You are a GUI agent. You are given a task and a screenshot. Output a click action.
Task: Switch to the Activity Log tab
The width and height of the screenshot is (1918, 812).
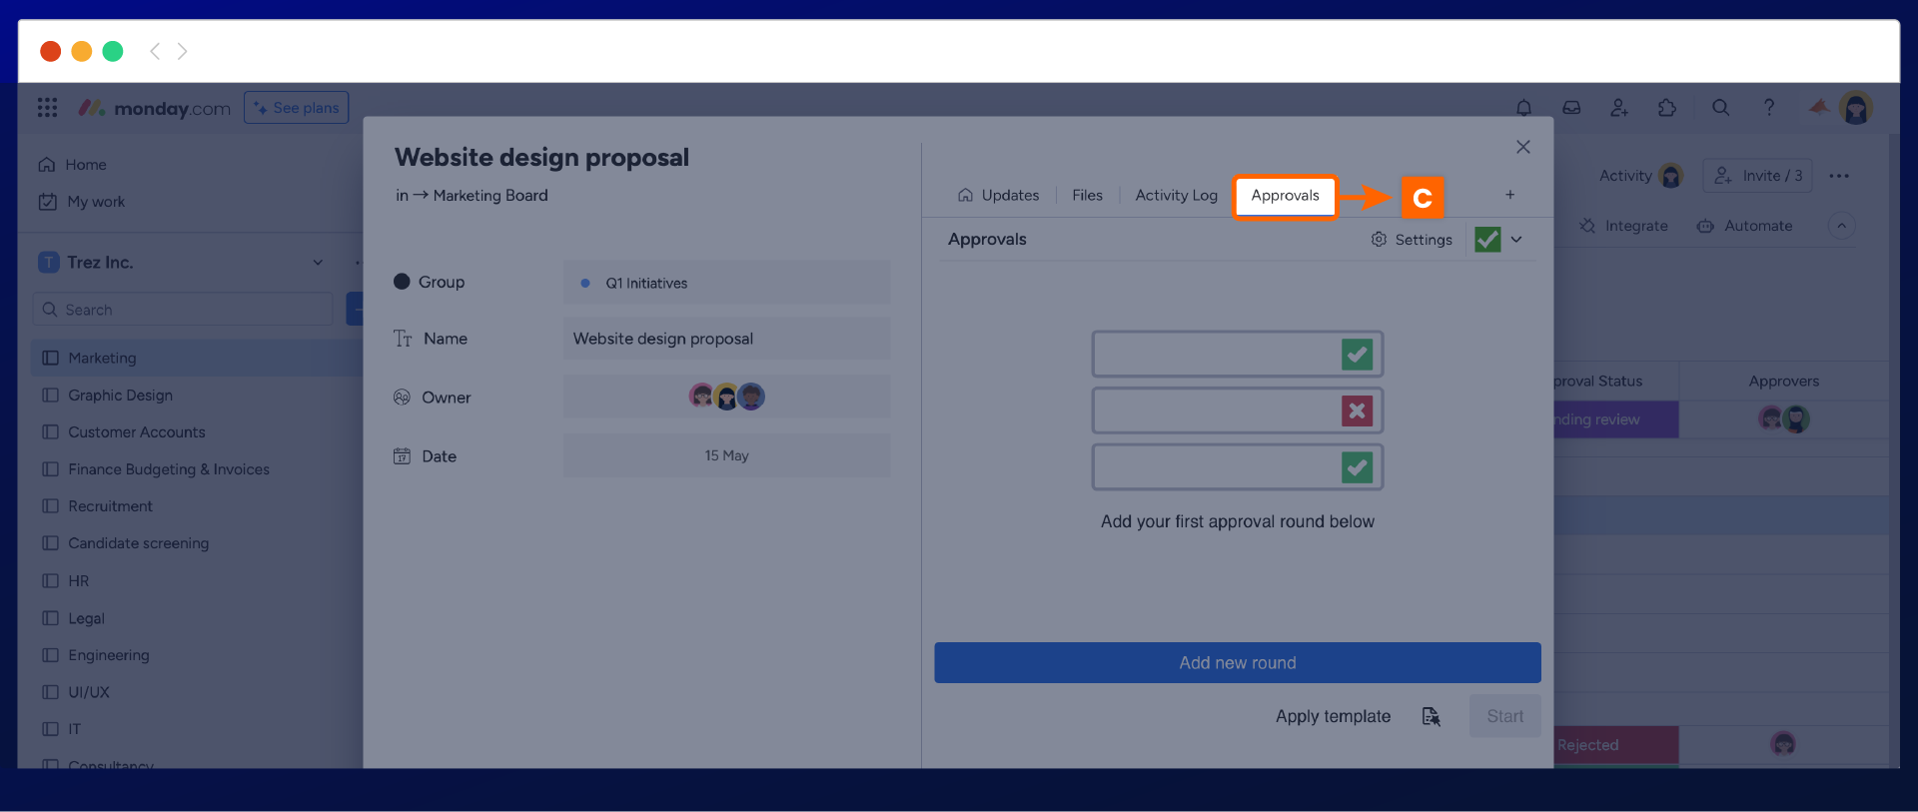tap(1176, 196)
